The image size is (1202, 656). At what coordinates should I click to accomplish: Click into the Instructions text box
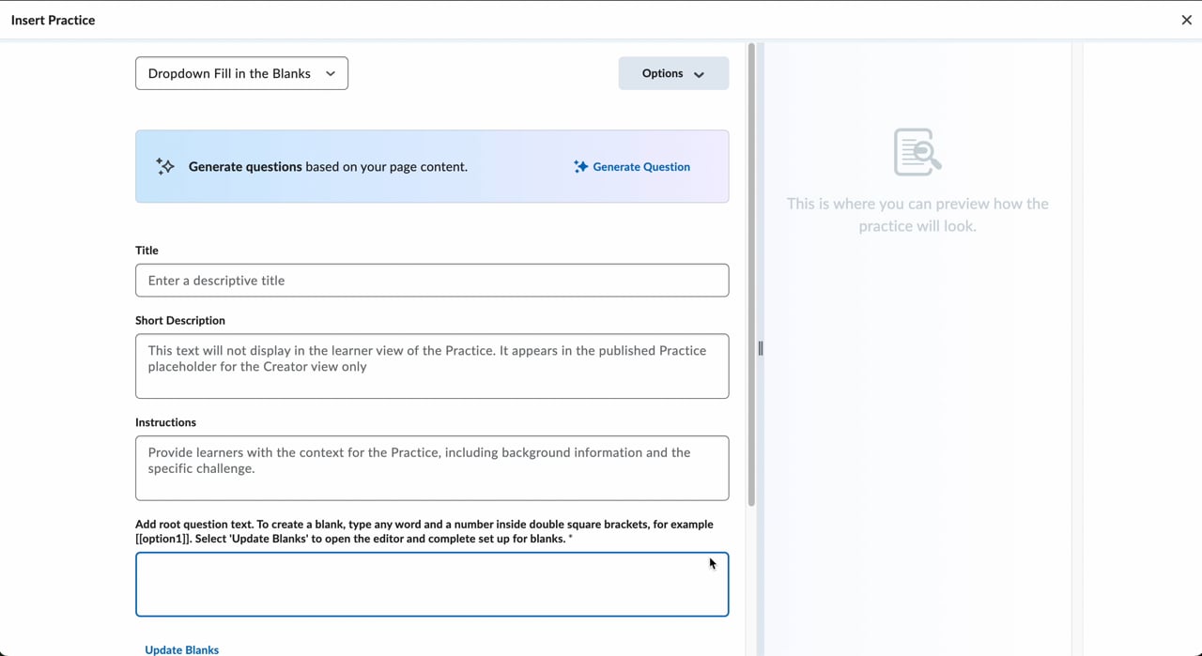coord(432,467)
